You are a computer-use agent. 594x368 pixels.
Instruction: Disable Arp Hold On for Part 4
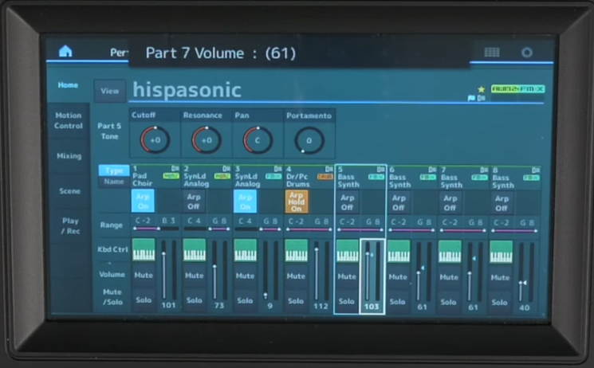pos(297,201)
